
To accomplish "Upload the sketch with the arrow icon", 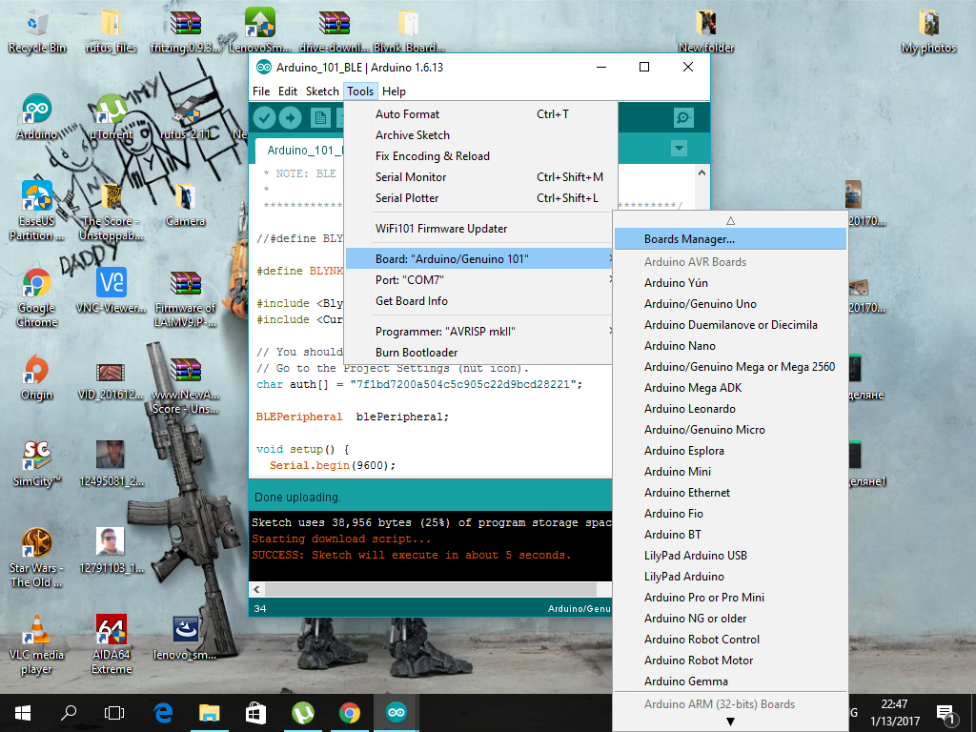I will click(x=292, y=117).
